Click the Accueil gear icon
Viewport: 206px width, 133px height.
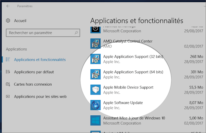click(8, 21)
